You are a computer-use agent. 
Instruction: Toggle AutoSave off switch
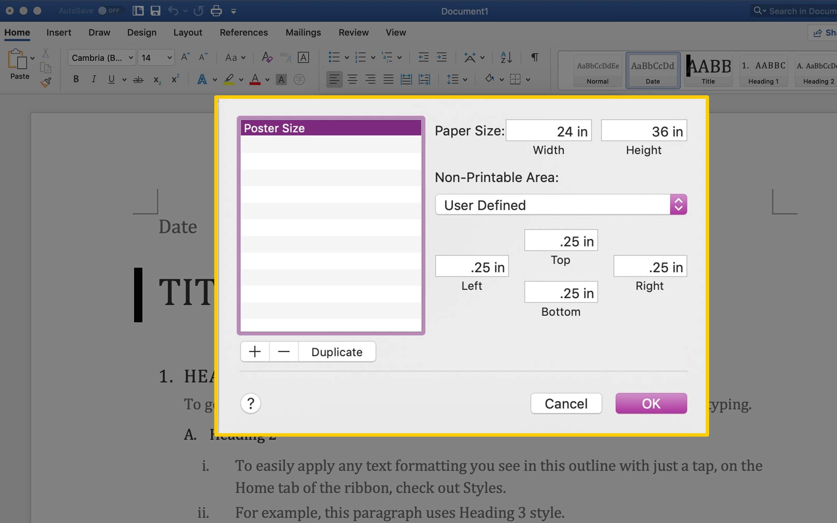coord(110,11)
